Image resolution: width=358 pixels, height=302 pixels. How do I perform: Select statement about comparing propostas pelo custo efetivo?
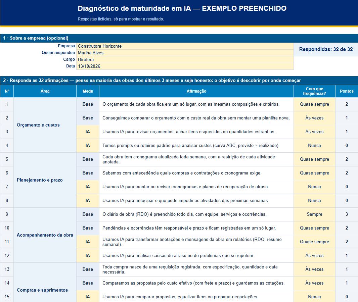coord(196,283)
